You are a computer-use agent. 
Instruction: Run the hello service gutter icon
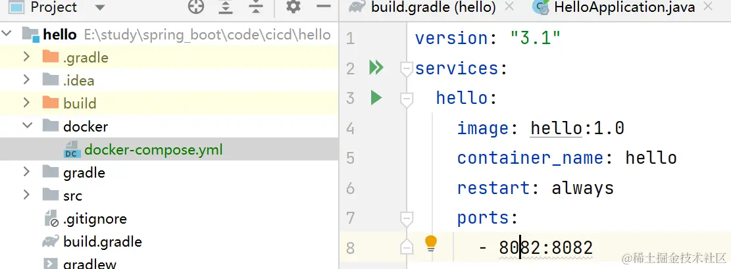(x=376, y=98)
